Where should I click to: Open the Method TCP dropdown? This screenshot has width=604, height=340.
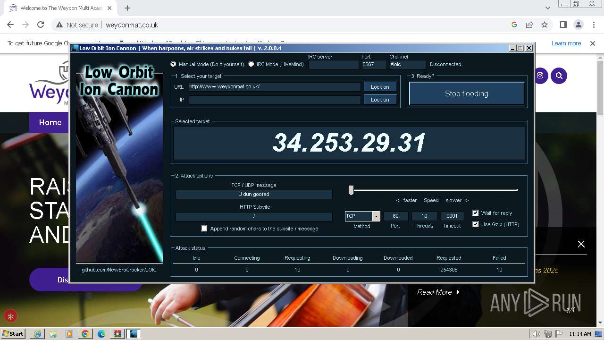click(376, 216)
